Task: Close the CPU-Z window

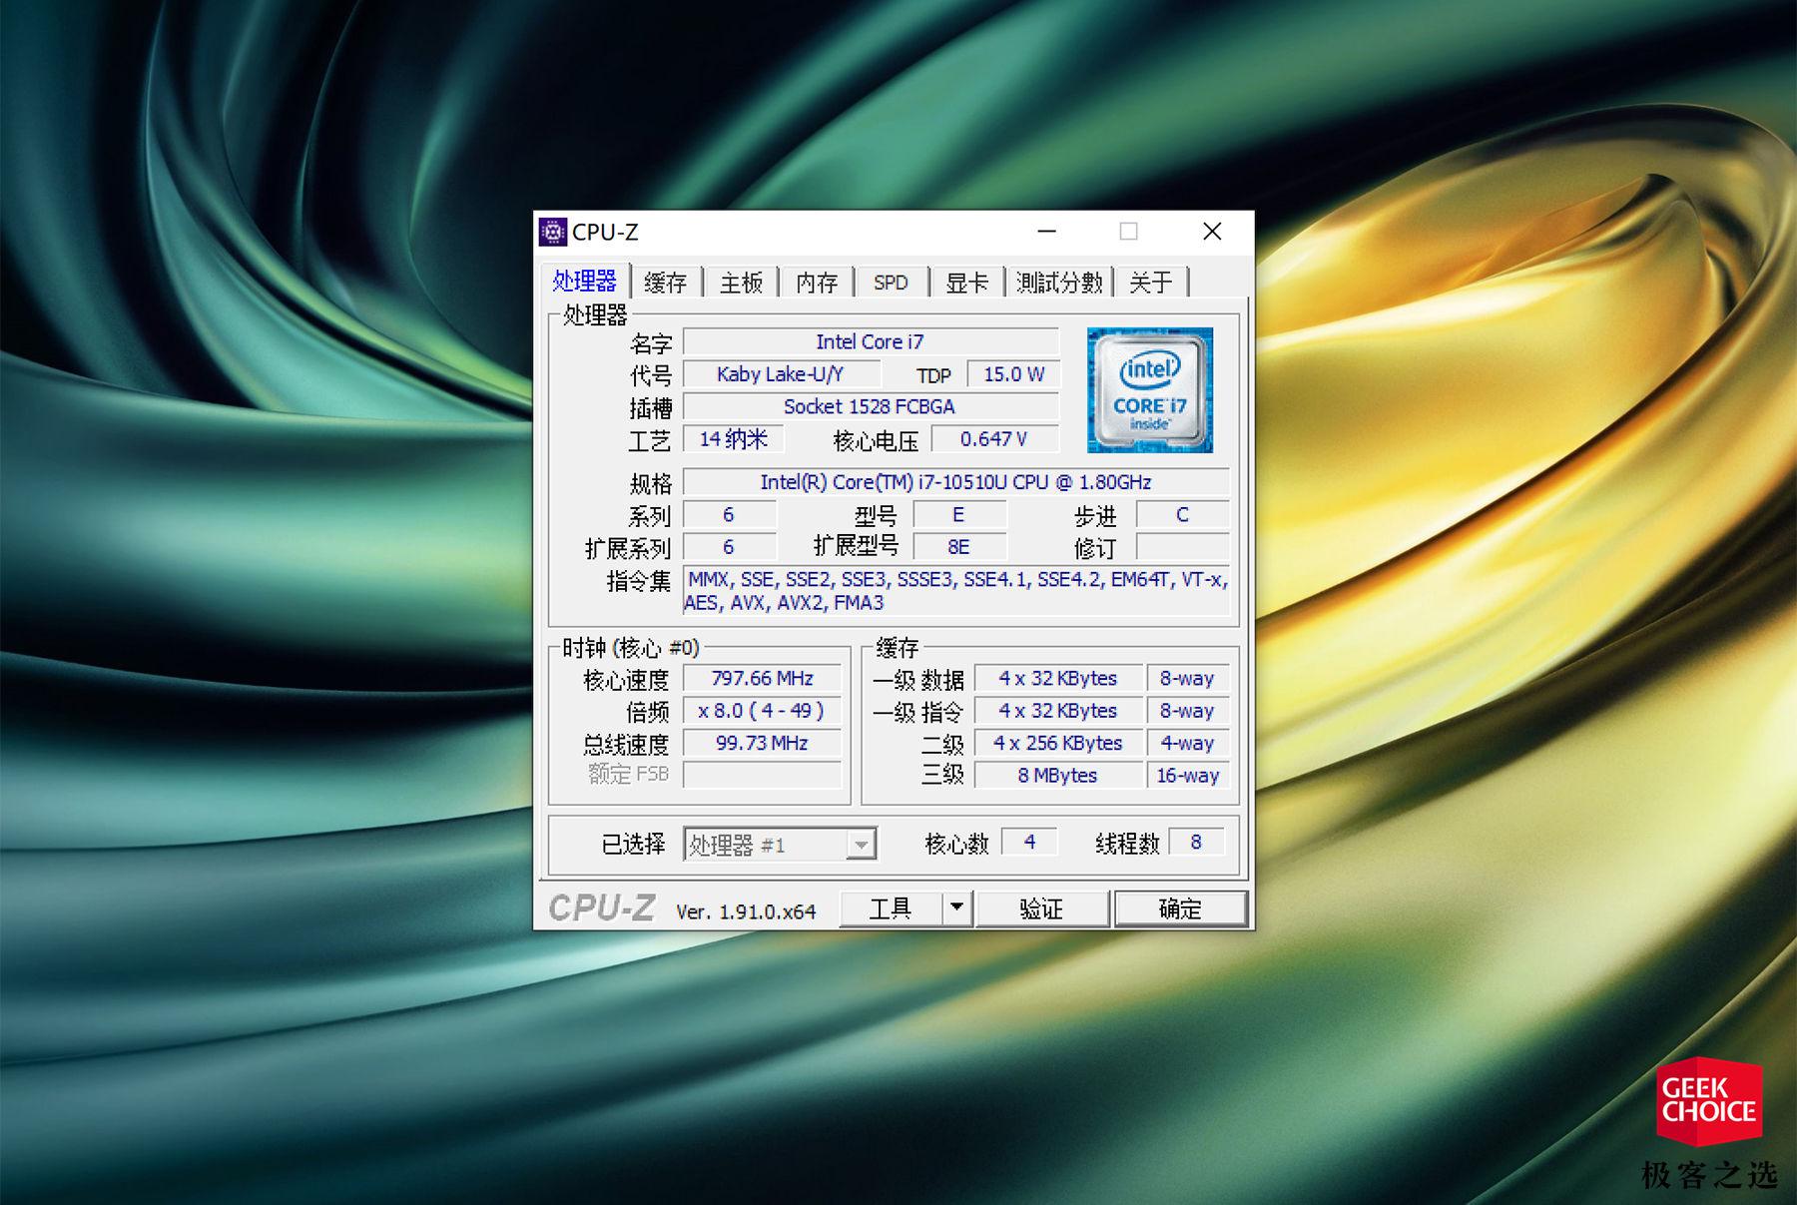Action: [1212, 232]
